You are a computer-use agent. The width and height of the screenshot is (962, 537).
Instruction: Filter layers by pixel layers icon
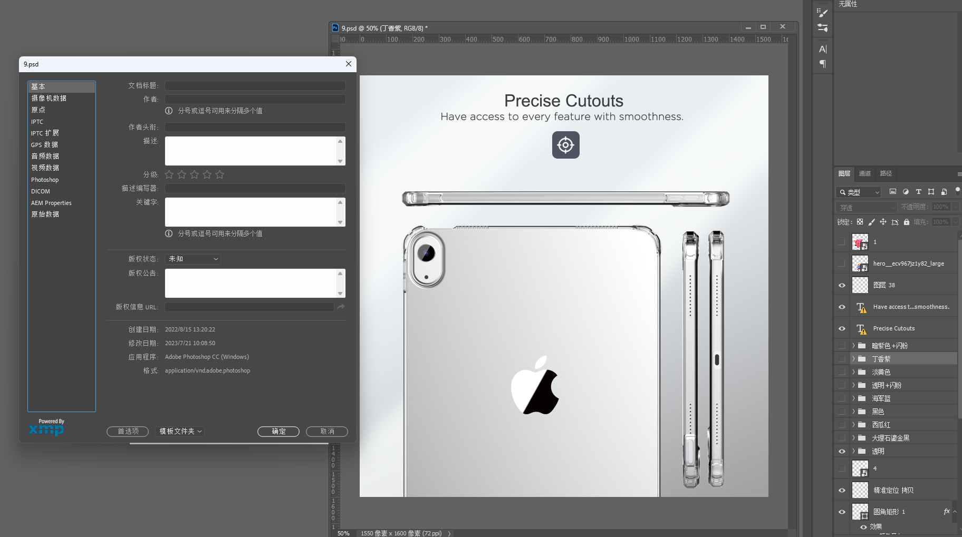coord(893,192)
